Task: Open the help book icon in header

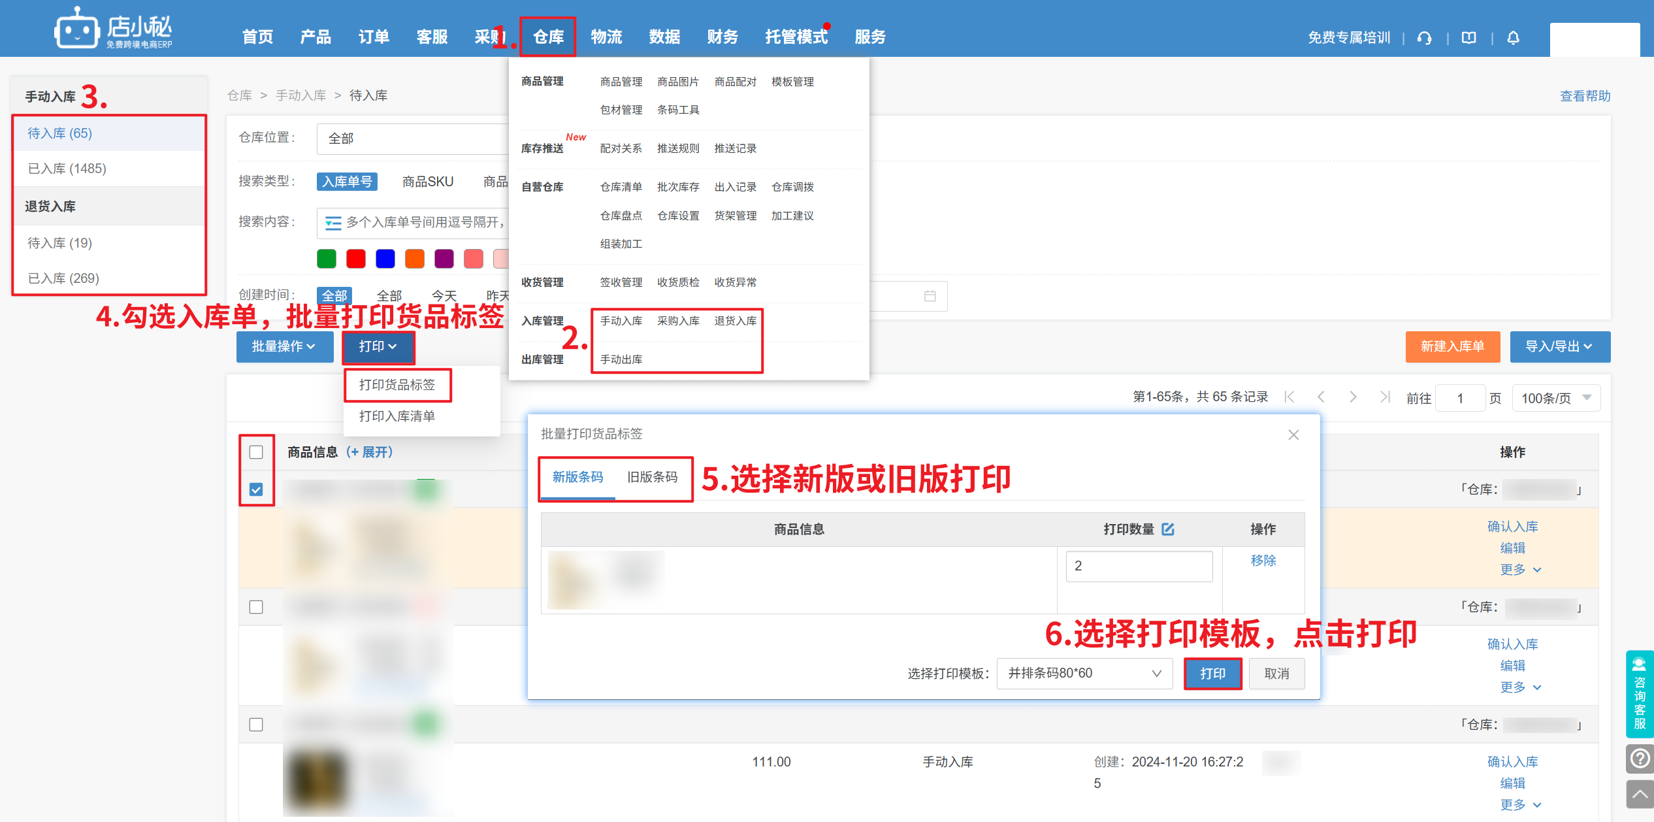Action: [1469, 38]
